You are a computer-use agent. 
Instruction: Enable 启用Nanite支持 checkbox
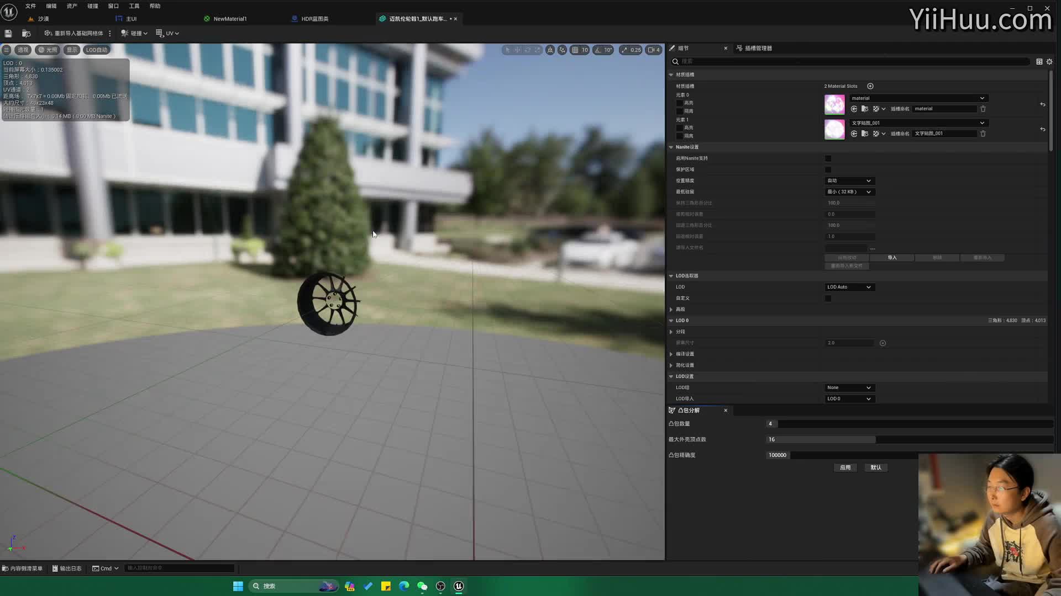pos(828,158)
